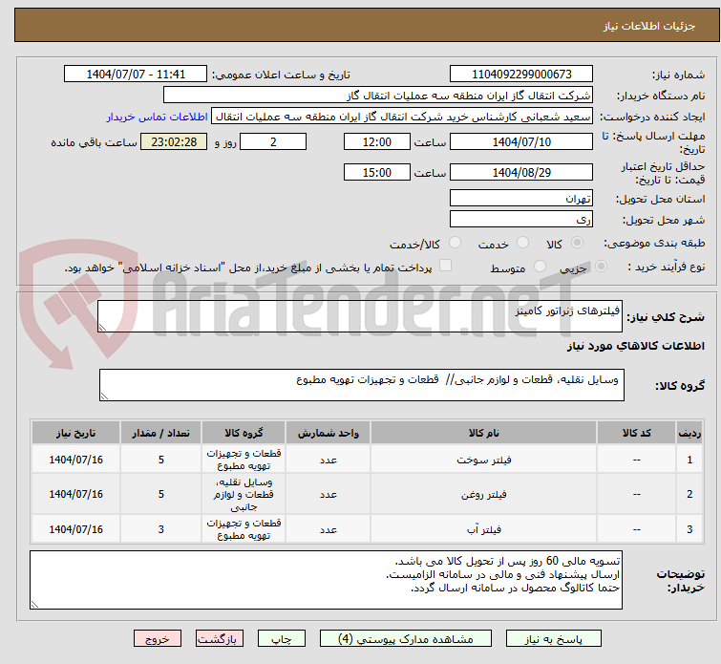Screen dimensions: 721x664
Task: Select 'متوسط' purchase type radio
Action: 541,268
